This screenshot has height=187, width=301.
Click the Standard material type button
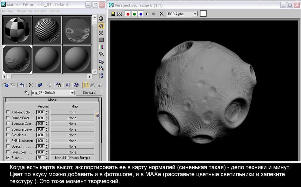[x=89, y=93]
